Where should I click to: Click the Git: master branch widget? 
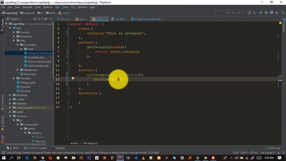tap(267, 153)
